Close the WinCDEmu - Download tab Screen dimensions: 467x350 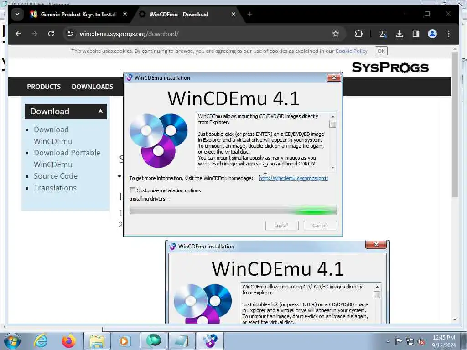(233, 14)
